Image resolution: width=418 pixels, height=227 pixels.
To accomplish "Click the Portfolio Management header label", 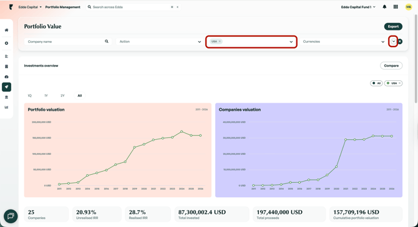I will tap(62, 7).
